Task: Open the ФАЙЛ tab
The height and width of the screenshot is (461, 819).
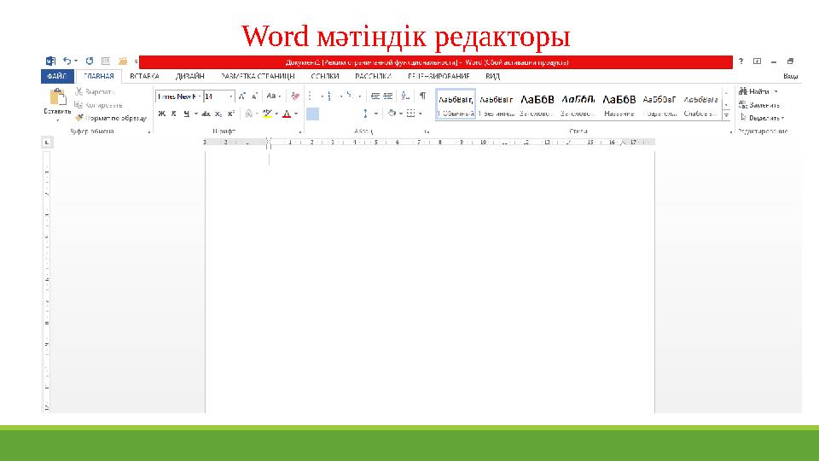Action: pyautogui.click(x=57, y=76)
